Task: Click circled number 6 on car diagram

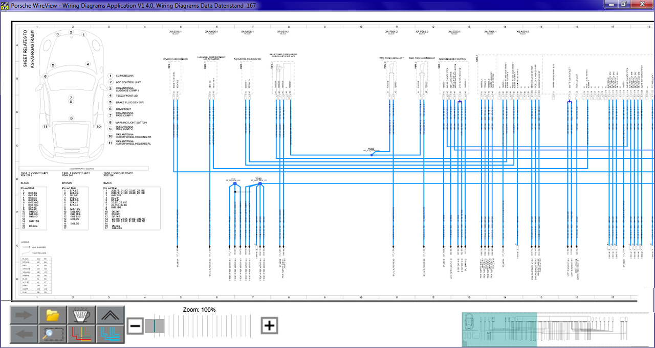Action: point(45,76)
